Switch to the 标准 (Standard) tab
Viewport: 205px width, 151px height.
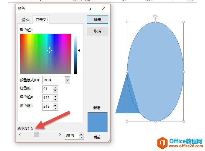click(x=25, y=20)
